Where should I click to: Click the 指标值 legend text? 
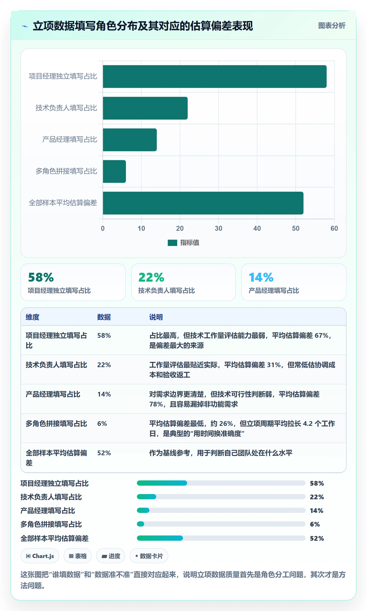[190, 243]
